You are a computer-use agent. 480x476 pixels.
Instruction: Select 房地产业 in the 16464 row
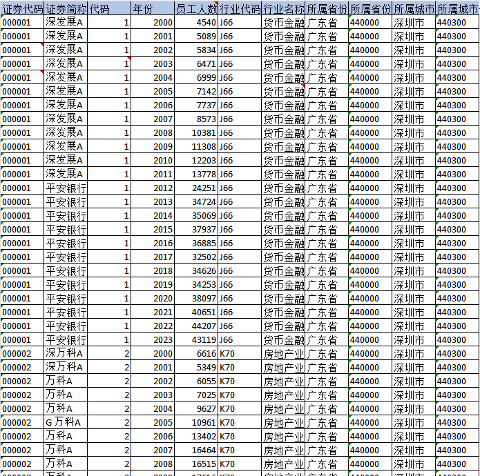pos(283,450)
